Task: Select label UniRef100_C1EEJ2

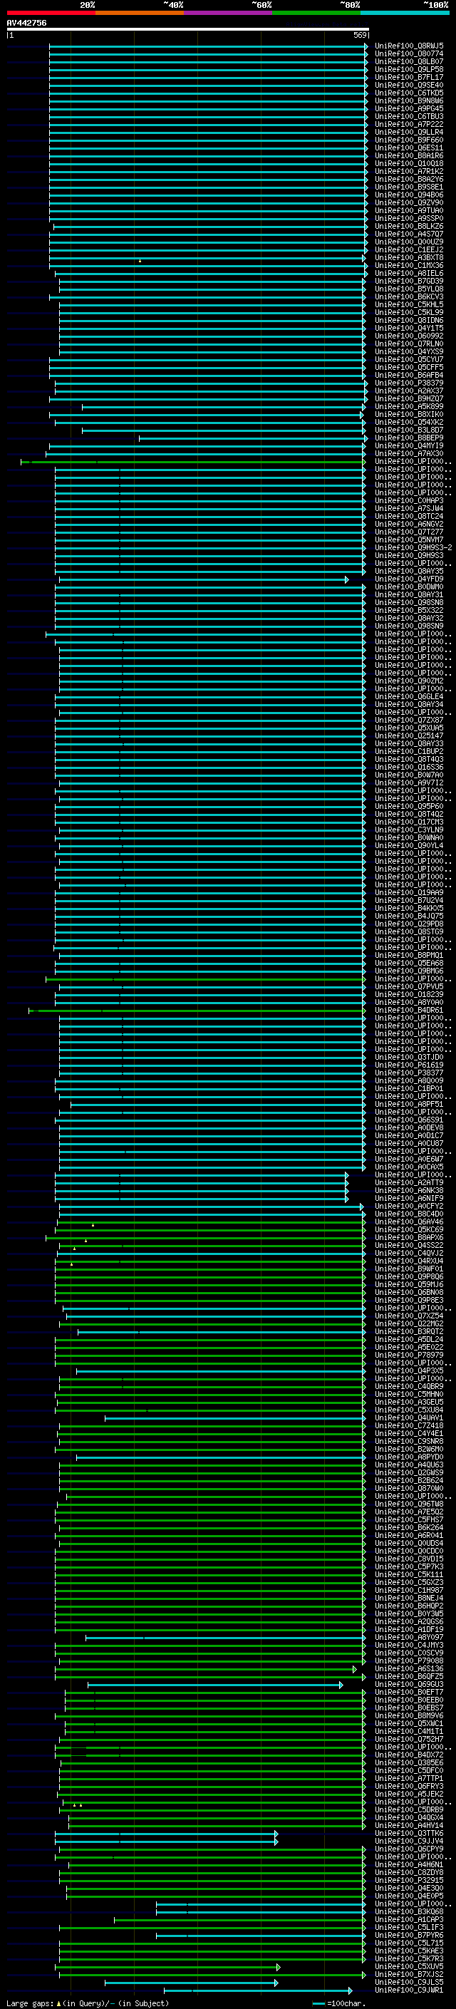Action: [x=408, y=249]
